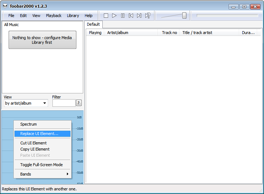
Task: Click the Dura... duration column header
Action: click(x=248, y=33)
